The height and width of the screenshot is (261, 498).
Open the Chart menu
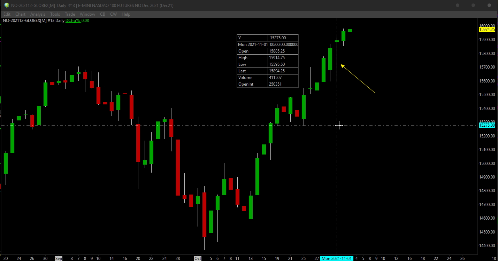pos(20,14)
